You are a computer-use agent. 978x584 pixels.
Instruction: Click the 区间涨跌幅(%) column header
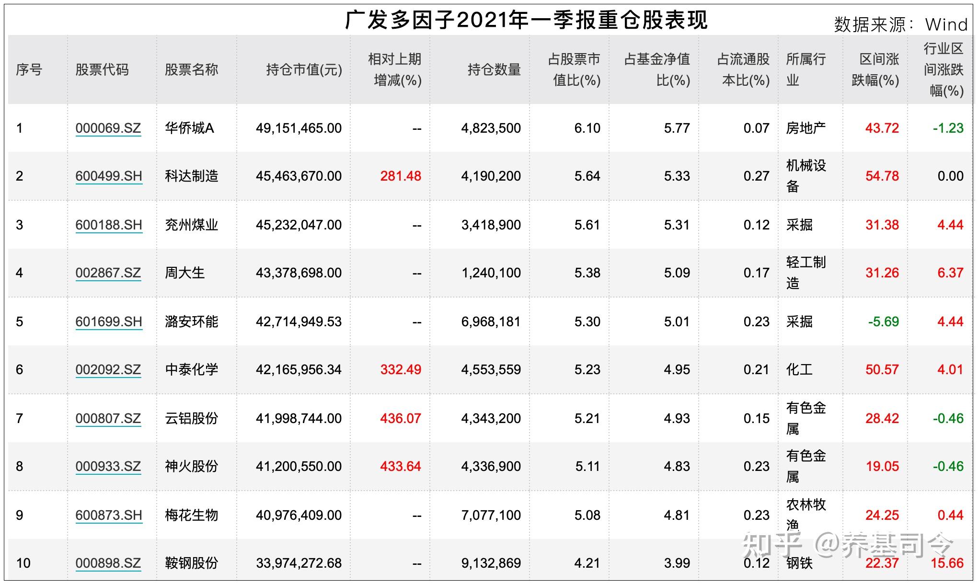(875, 70)
